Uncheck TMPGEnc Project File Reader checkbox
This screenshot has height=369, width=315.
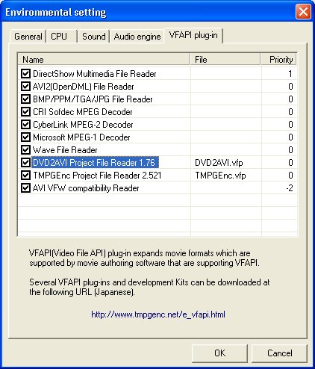(25, 176)
